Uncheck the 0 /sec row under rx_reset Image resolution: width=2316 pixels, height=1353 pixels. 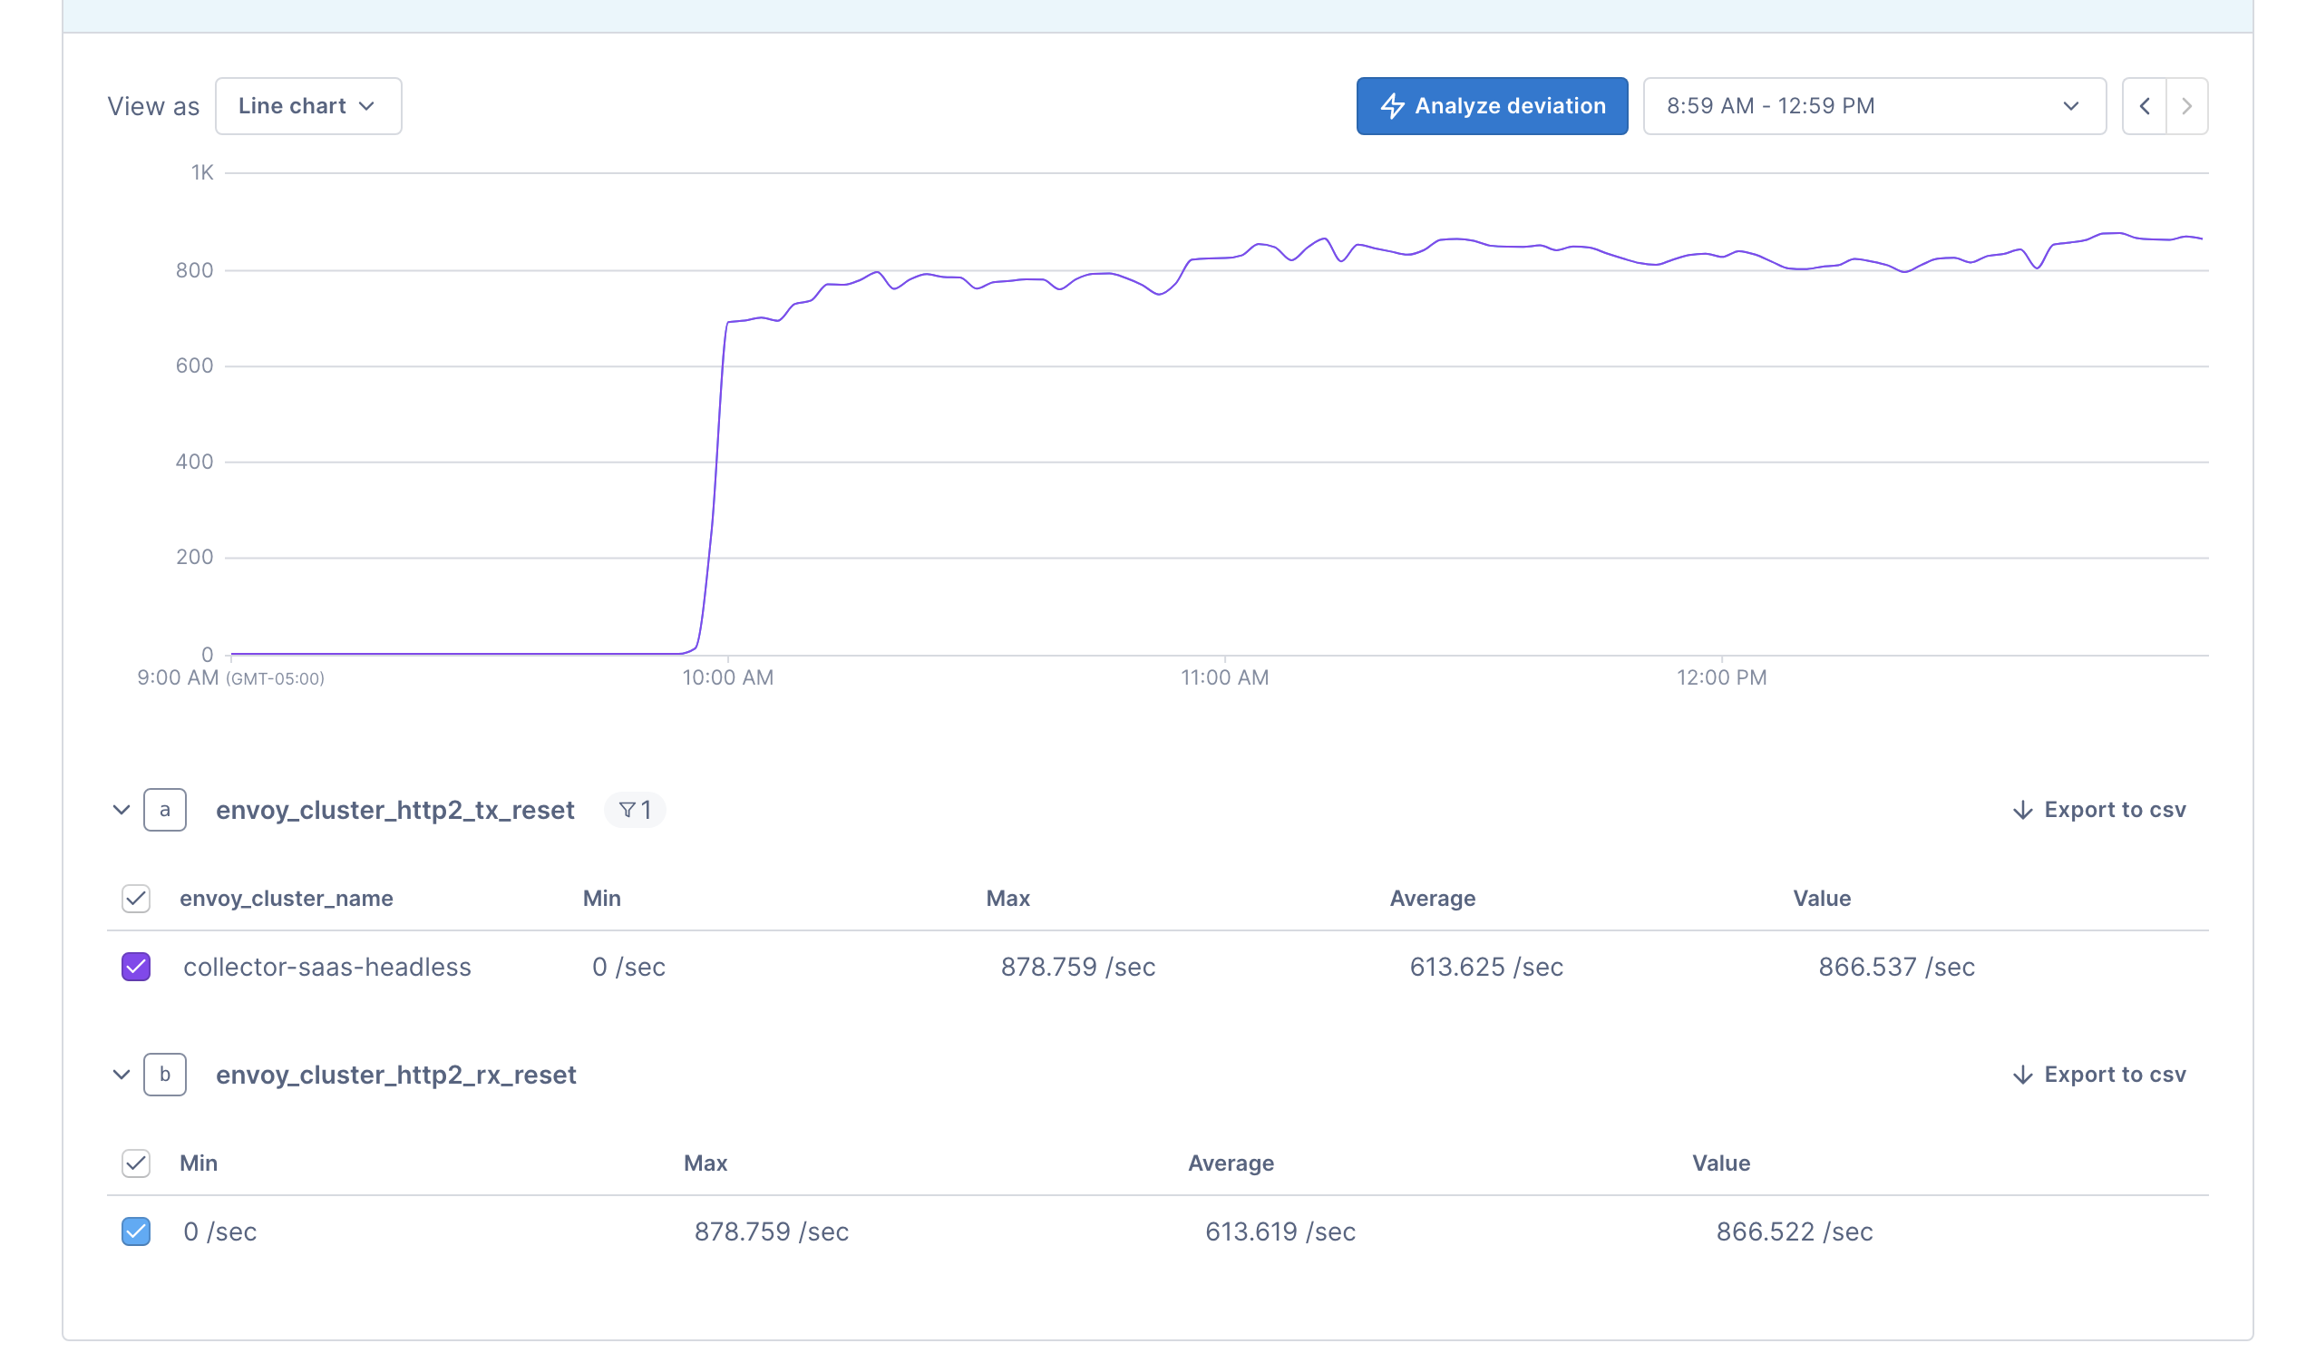tap(135, 1231)
